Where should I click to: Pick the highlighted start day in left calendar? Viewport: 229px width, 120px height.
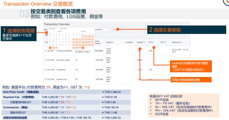click(50, 48)
